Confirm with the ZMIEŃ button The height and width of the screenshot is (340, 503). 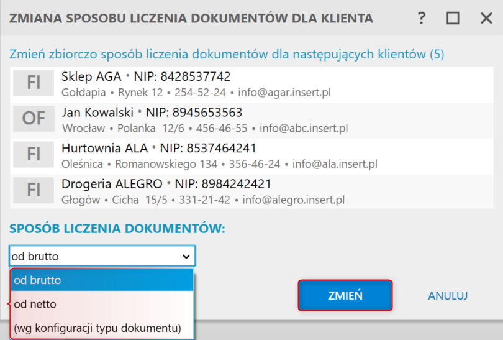[345, 295]
